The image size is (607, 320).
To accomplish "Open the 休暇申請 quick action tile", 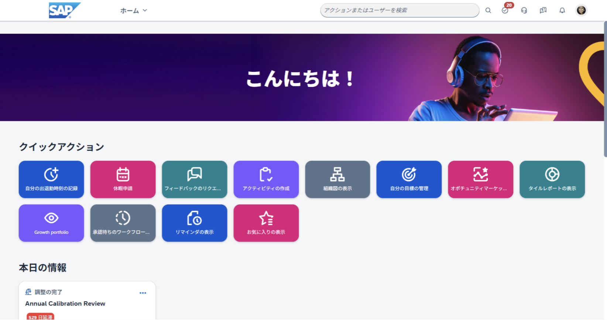I will (x=123, y=179).
